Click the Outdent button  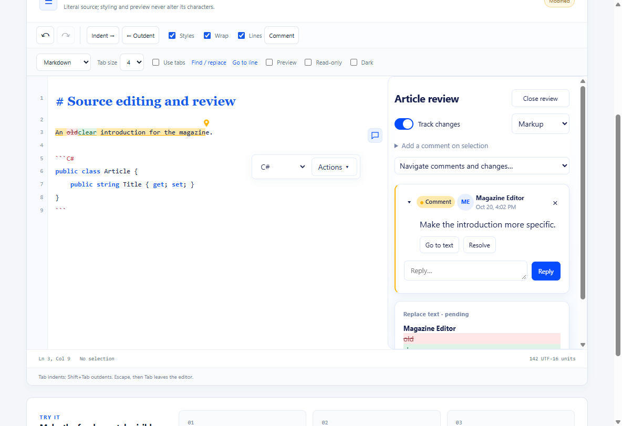click(140, 35)
